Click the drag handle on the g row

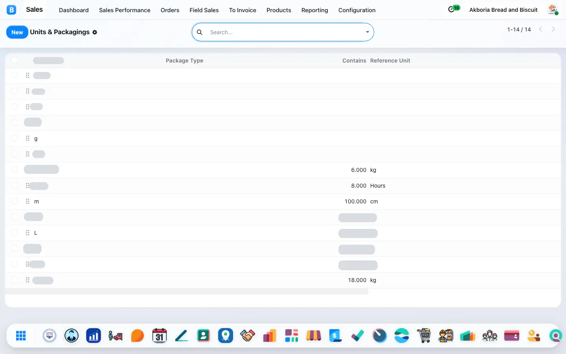[x=28, y=138]
